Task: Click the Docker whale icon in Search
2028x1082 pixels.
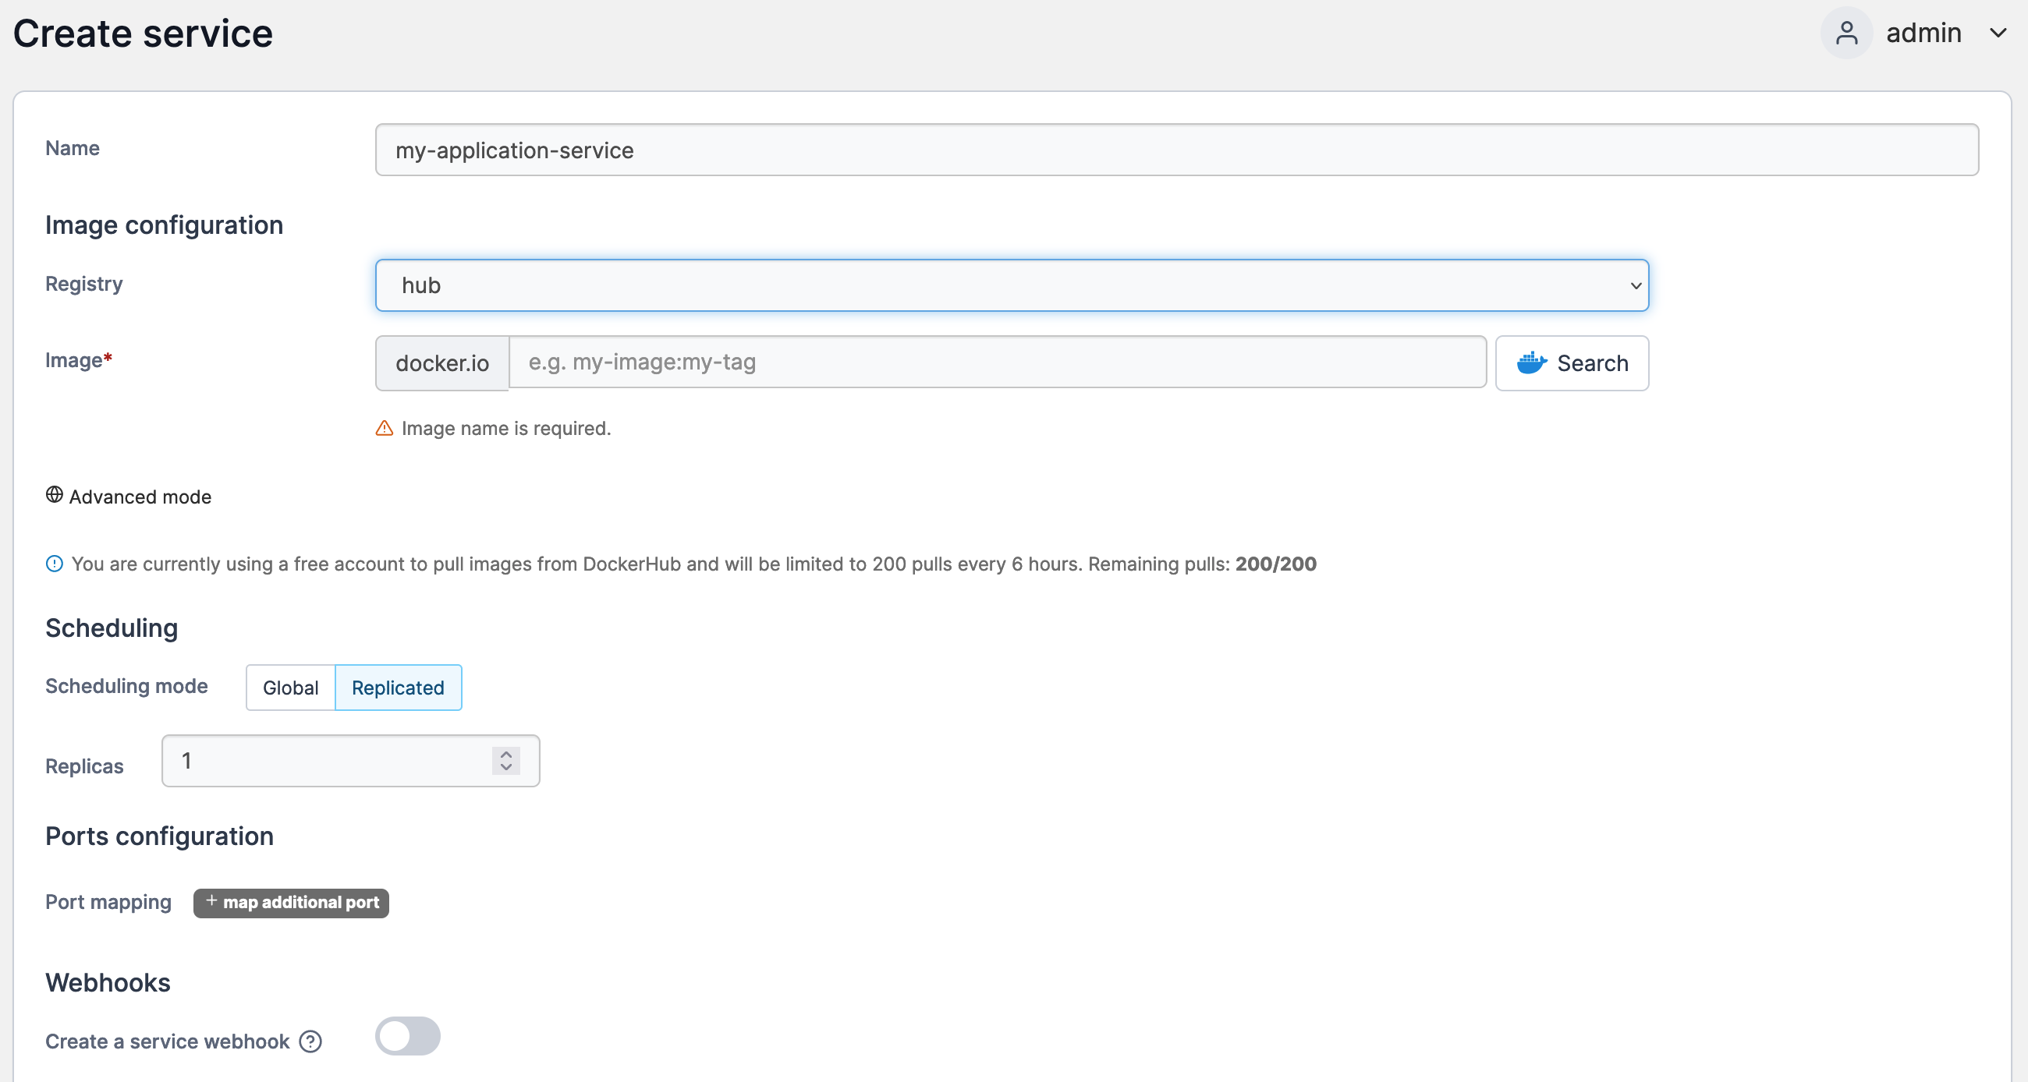Action: 1531,362
